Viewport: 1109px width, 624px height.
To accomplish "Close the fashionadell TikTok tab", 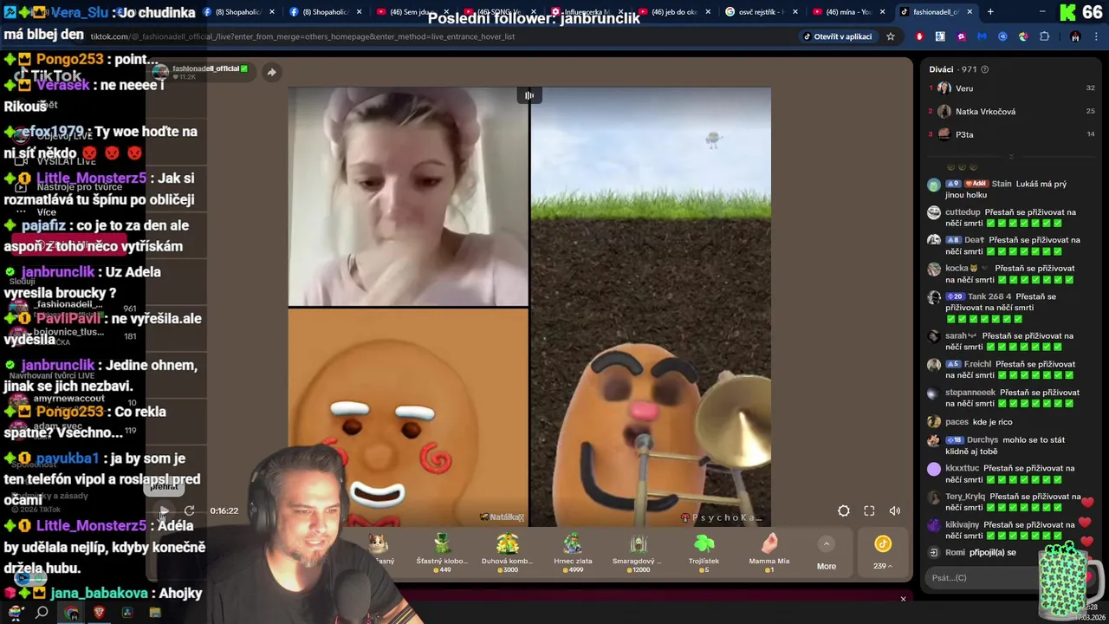I will click(x=970, y=12).
